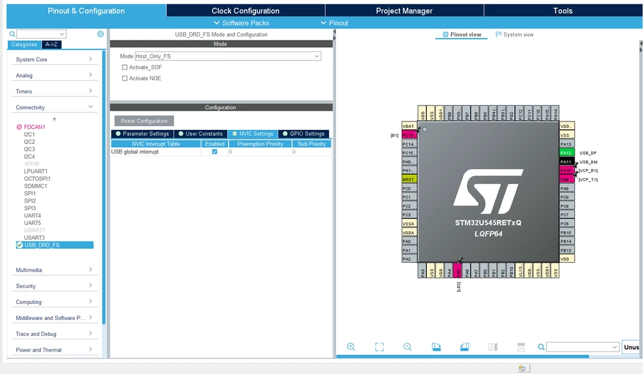Select FDCAN1 in the peripheral list
Screen dimensions: 643x374
coord(35,127)
